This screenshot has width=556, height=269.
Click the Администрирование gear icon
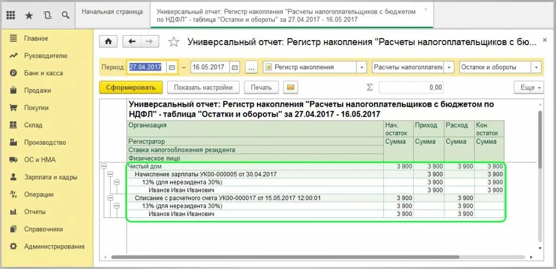click(x=14, y=246)
